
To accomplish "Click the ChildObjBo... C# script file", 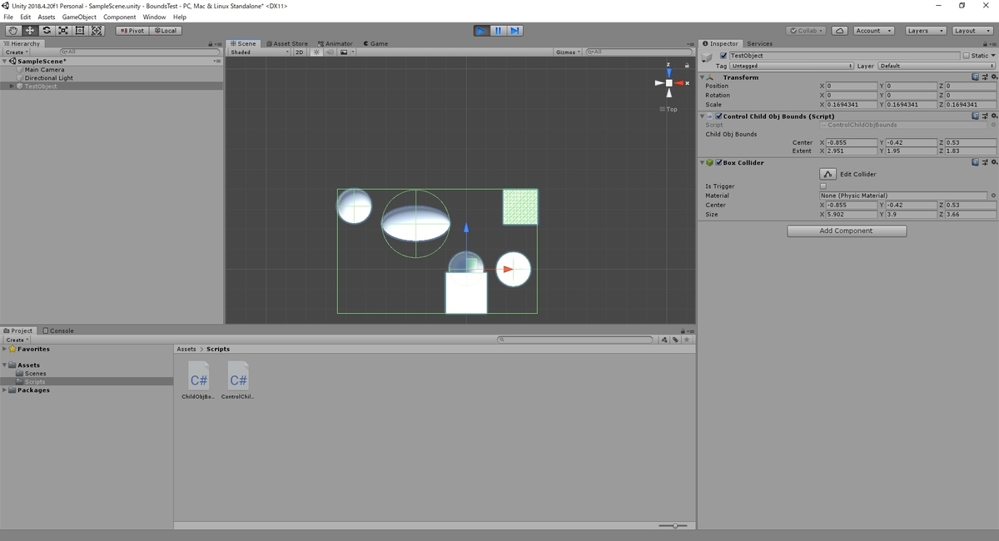I will point(198,380).
